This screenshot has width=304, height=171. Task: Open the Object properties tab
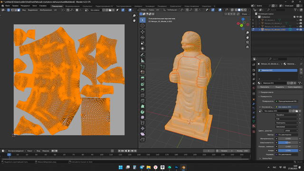[x=254, y=99]
